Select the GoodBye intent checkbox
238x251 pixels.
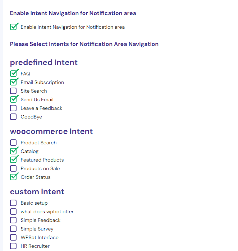(x=13, y=117)
